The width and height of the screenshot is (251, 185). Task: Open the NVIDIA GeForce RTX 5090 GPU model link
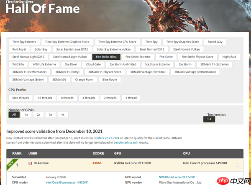(x=177, y=177)
